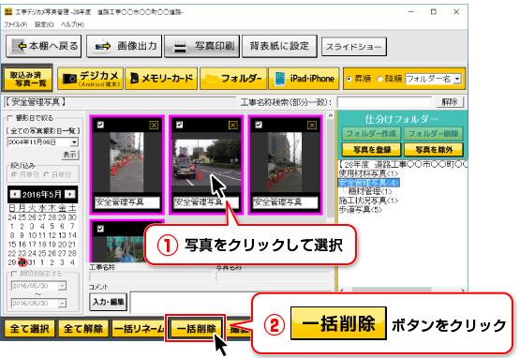Edit the first photo's 安全管理写真 caption

point(127,202)
